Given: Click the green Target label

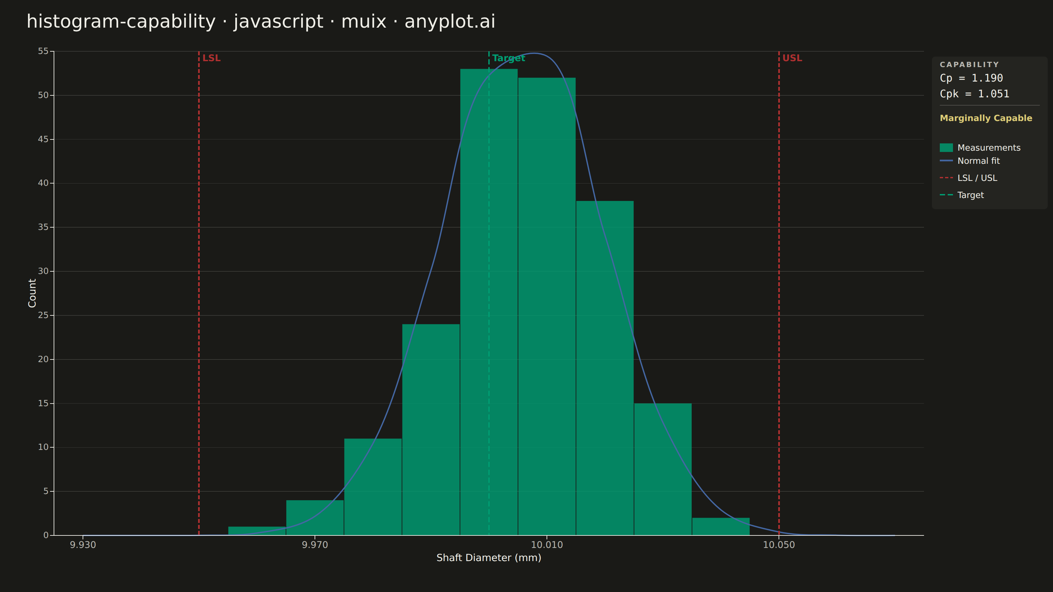Looking at the screenshot, I should pos(508,58).
